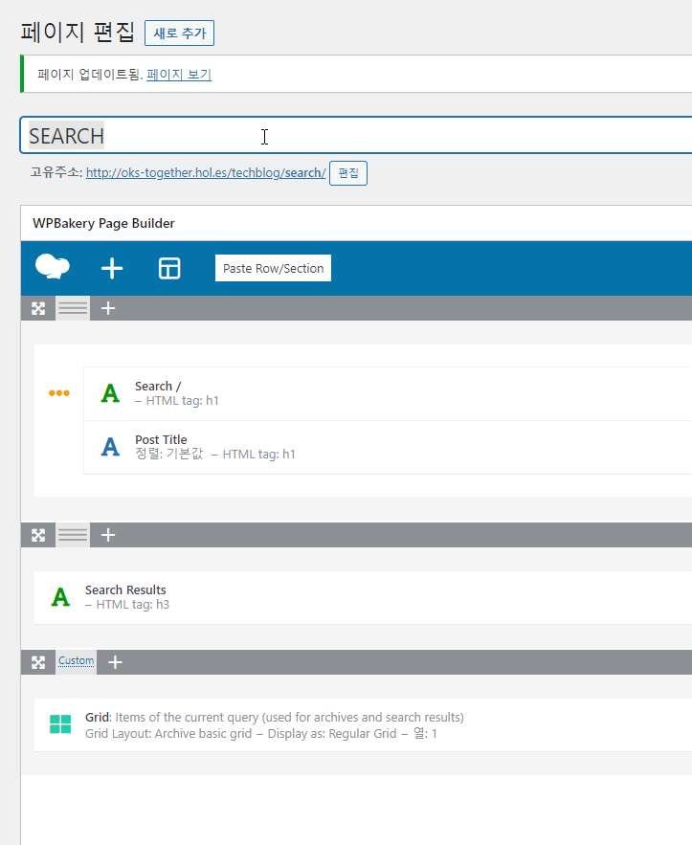
Task: Add column in the first row bar
Action: tap(108, 308)
